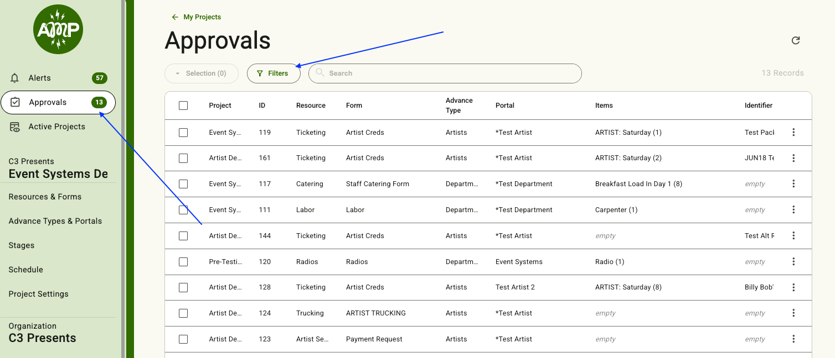
Task: Click the Test Artist 2 portal cell
Action: [x=515, y=287]
